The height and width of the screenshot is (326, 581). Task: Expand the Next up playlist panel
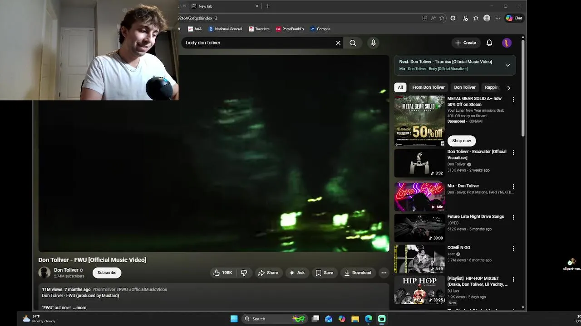click(507, 65)
